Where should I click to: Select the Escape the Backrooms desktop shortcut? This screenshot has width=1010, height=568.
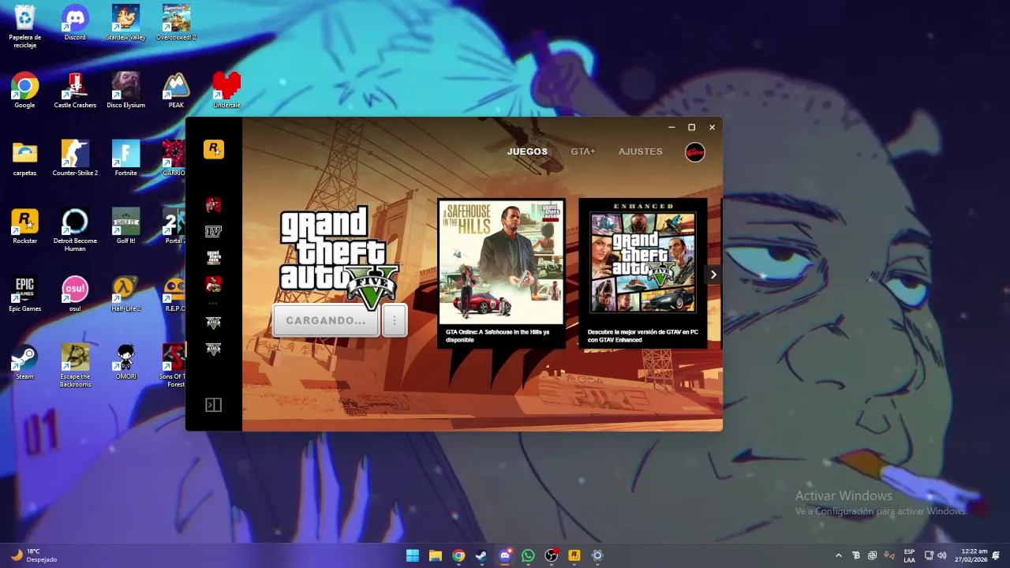75,366
